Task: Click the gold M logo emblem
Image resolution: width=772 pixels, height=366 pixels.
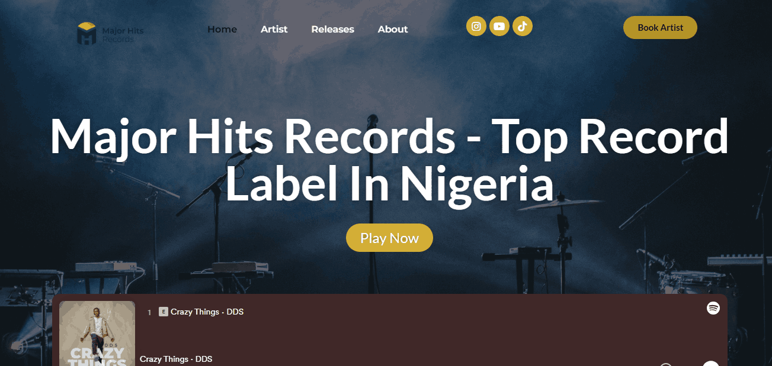Action: point(87,34)
